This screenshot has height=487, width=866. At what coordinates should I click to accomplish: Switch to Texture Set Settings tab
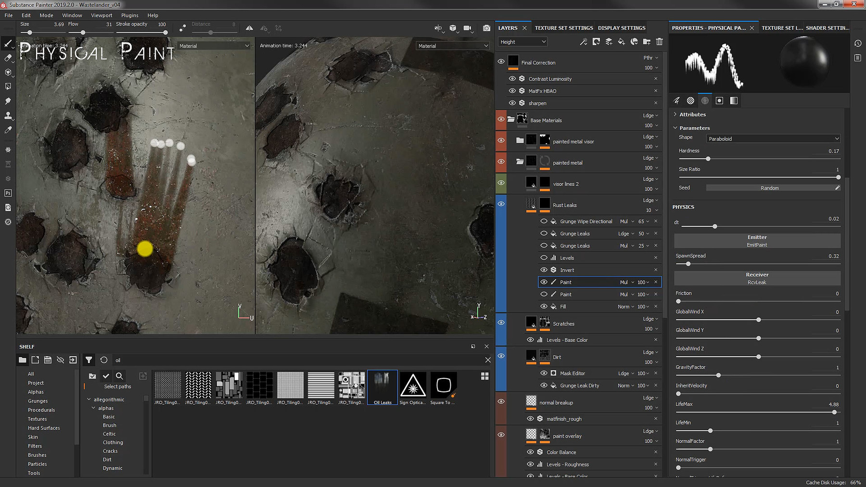pos(564,28)
